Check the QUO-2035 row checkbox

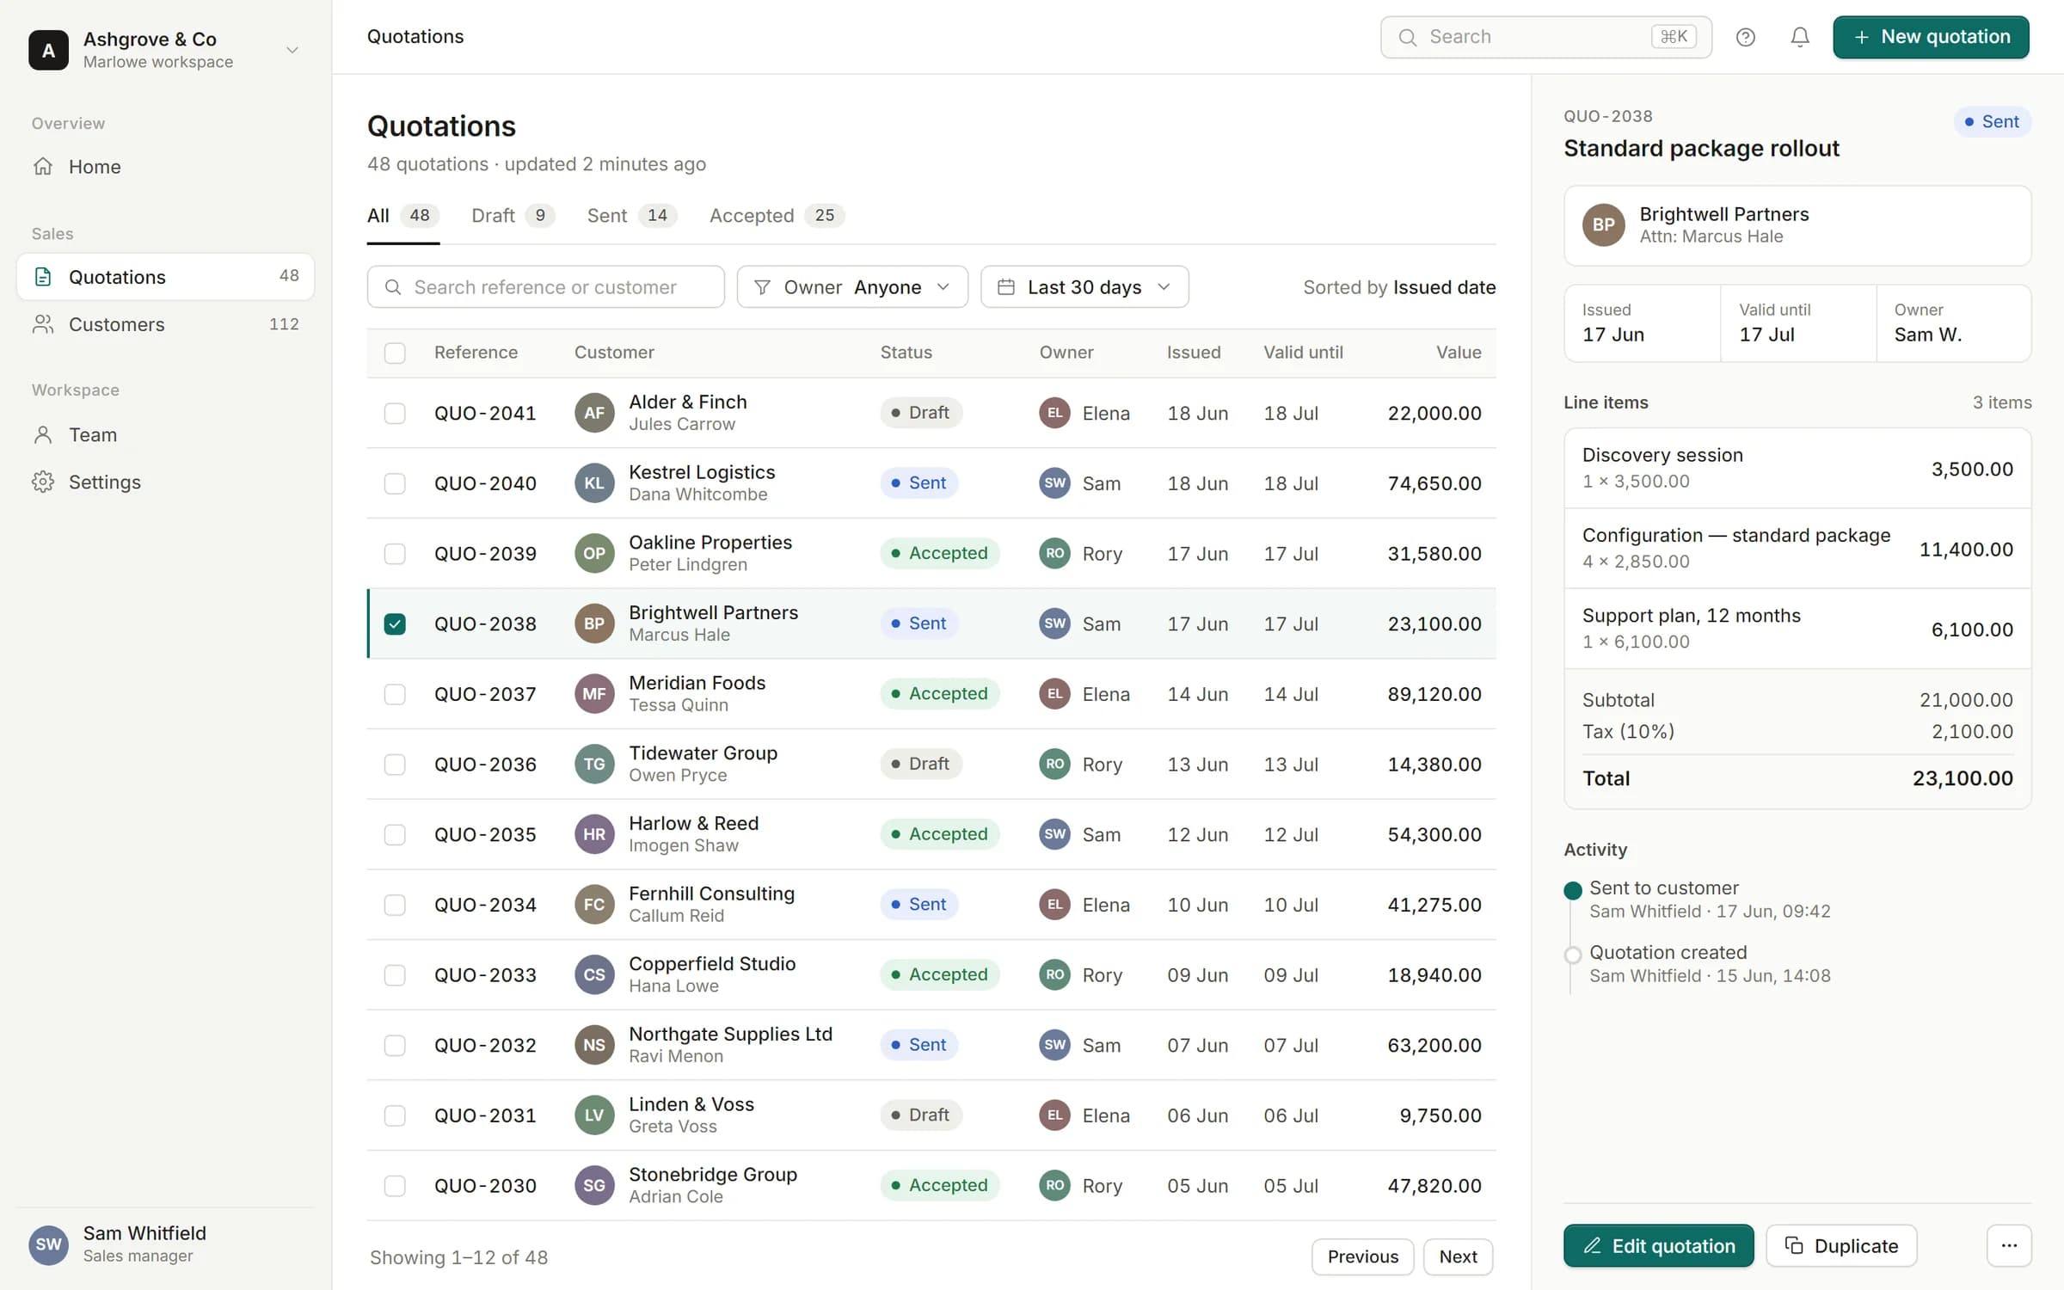395,834
